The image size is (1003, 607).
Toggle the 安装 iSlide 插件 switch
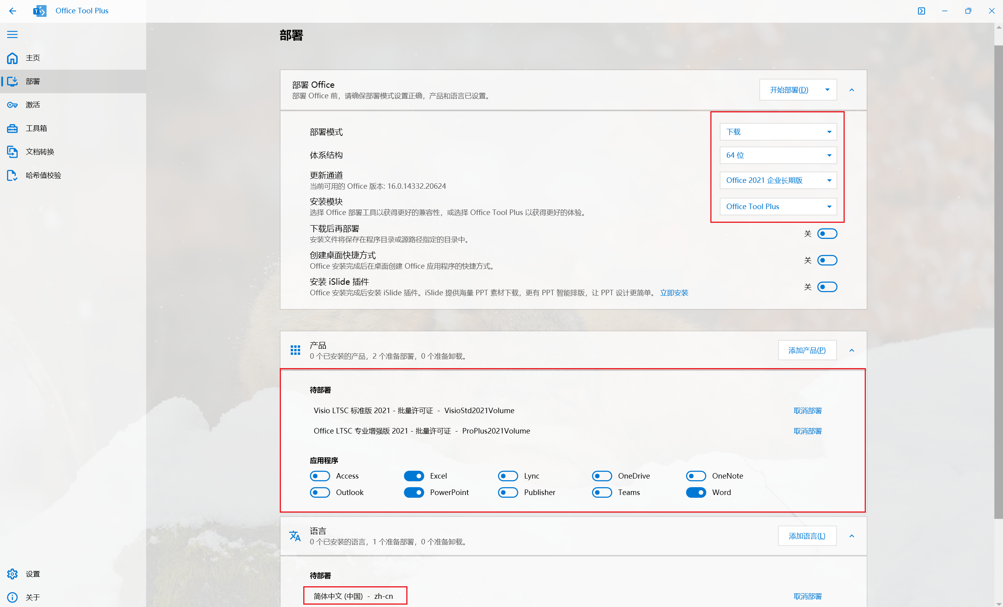coord(827,287)
